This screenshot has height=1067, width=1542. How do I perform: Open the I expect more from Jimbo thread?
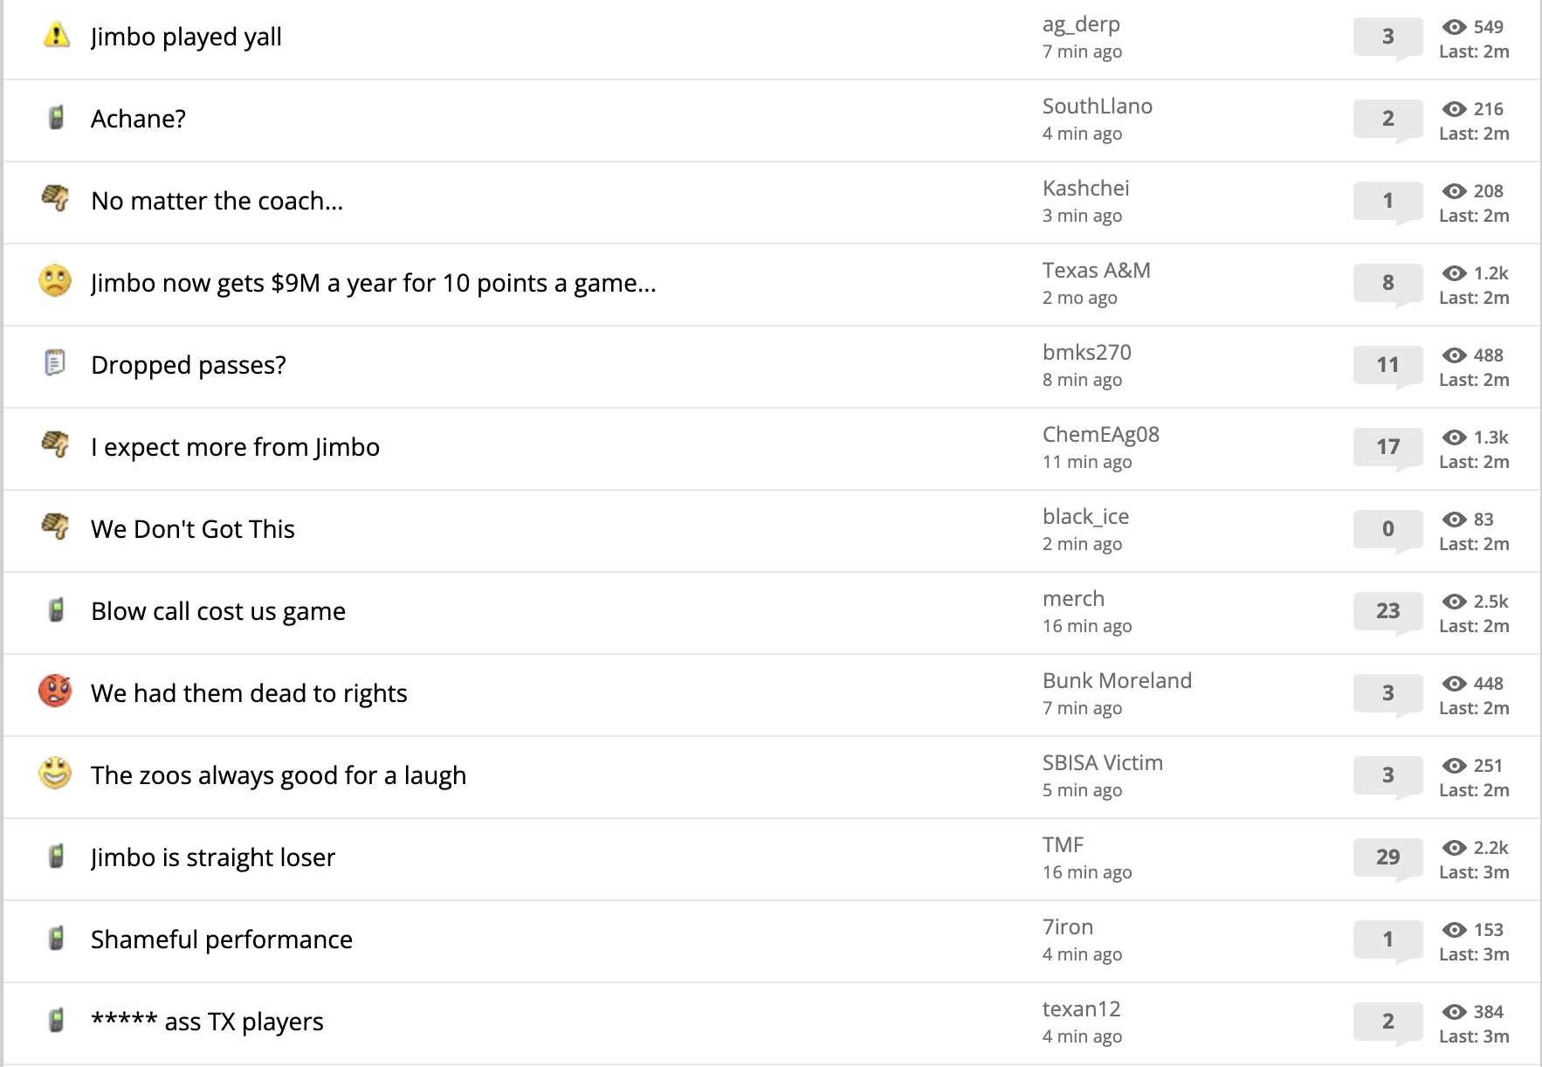click(x=235, y=447)
